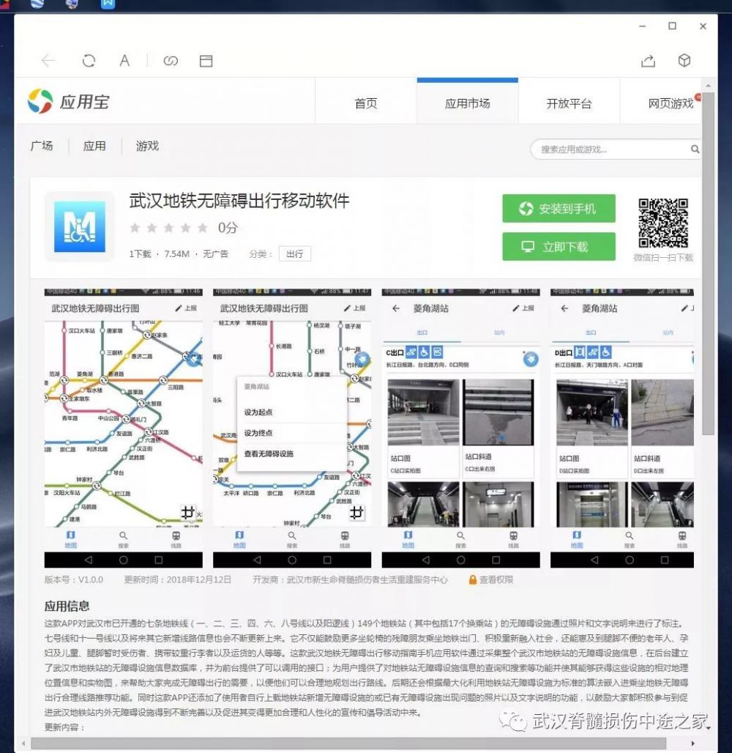The width and height of the screenshot is (732, 753).
Task: Click the scroll-left arrow at bottom left
Action: click(x=23, y=743)
